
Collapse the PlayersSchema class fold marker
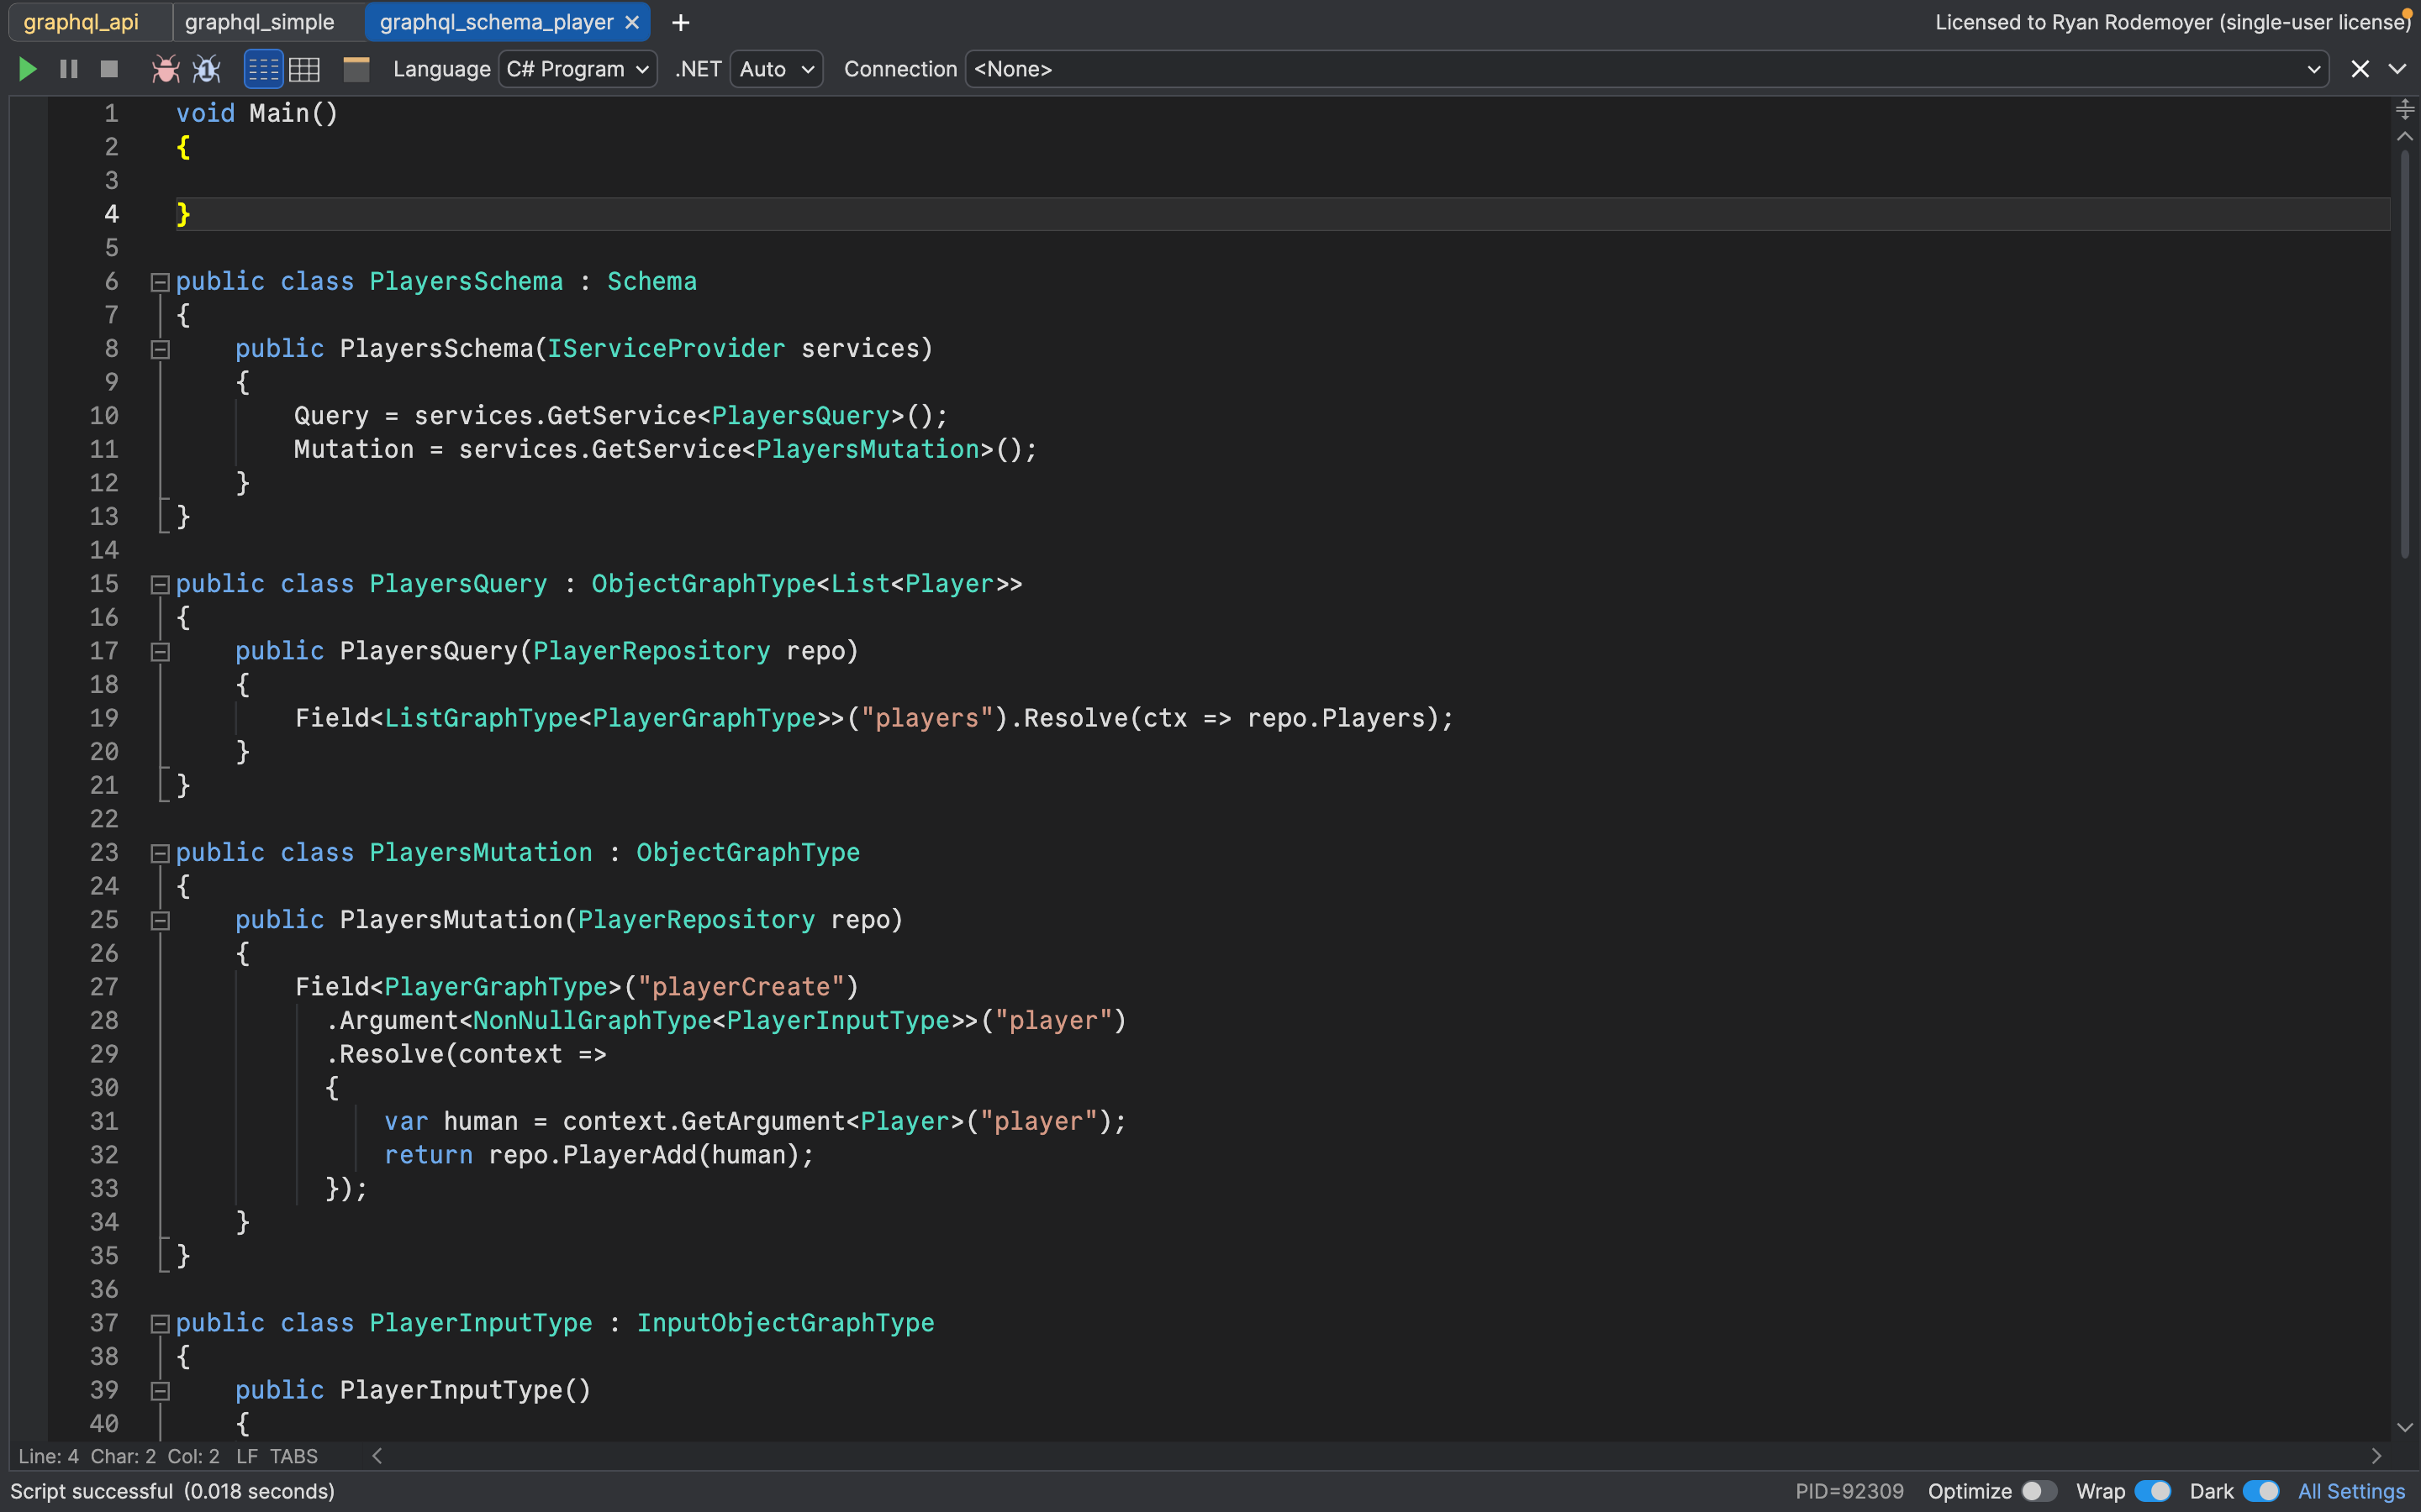click(x=160, y=281)
